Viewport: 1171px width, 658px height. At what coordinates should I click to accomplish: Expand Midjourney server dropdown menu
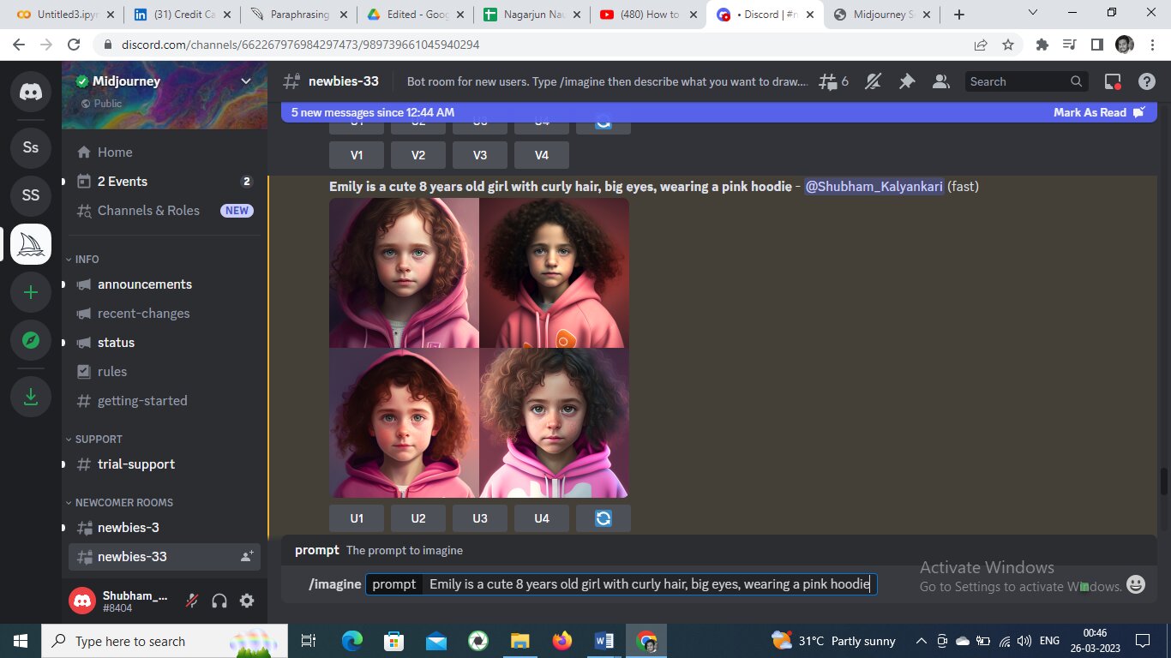click(246, 81)
